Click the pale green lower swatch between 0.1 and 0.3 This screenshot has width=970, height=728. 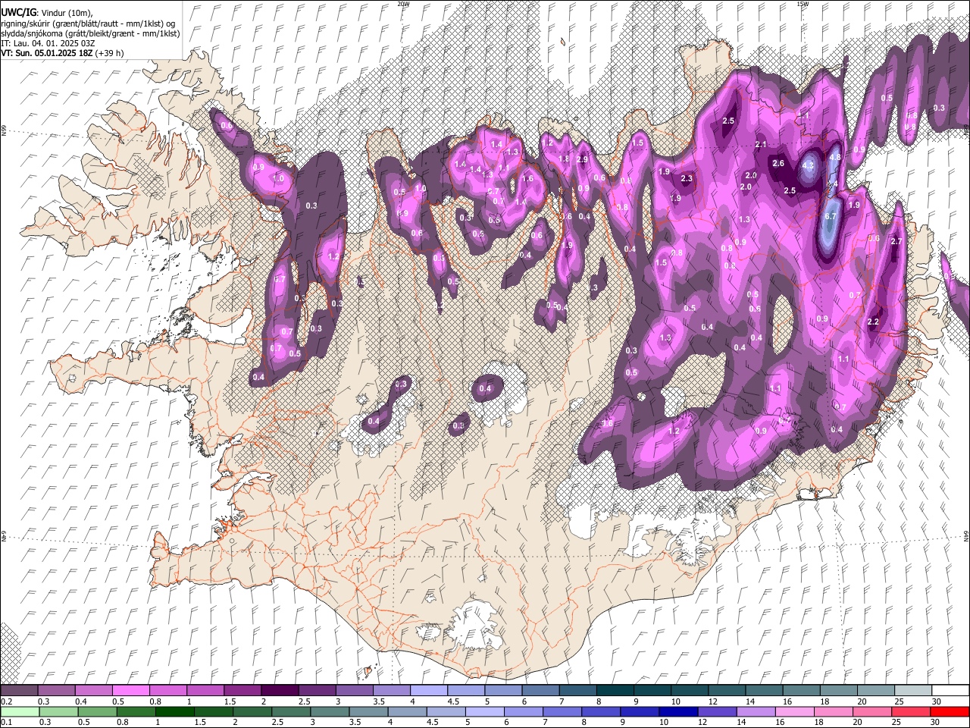19,712
